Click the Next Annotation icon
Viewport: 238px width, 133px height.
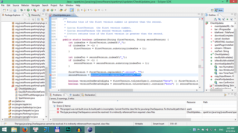coord(78,10)
